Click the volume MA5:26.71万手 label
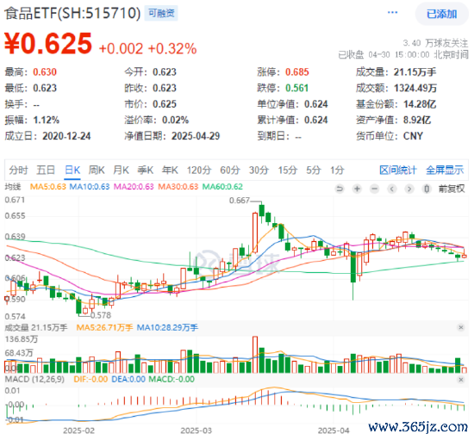474x440 pixels. point(104,328)
